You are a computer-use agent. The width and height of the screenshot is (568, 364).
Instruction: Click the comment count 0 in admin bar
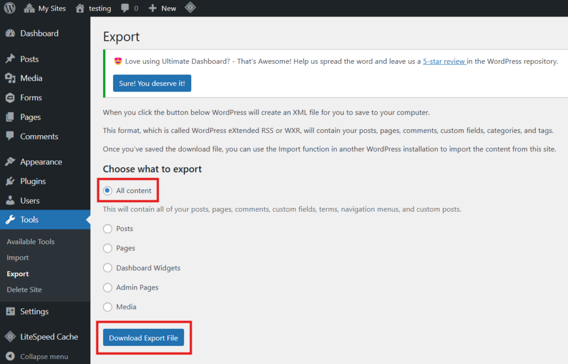pyautogui.click(x=136, y=8)
